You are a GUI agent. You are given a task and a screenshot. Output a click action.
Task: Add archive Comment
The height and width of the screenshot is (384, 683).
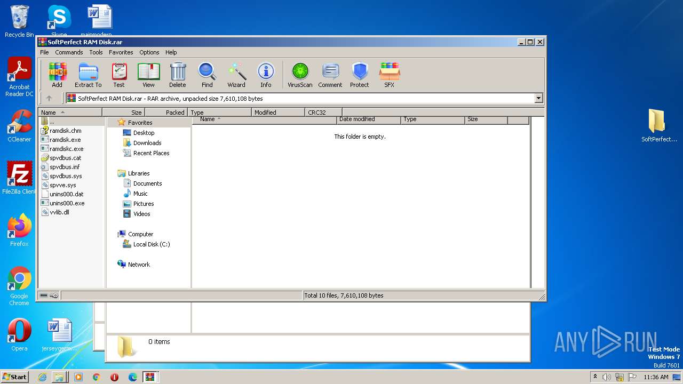tap(330, 75)
